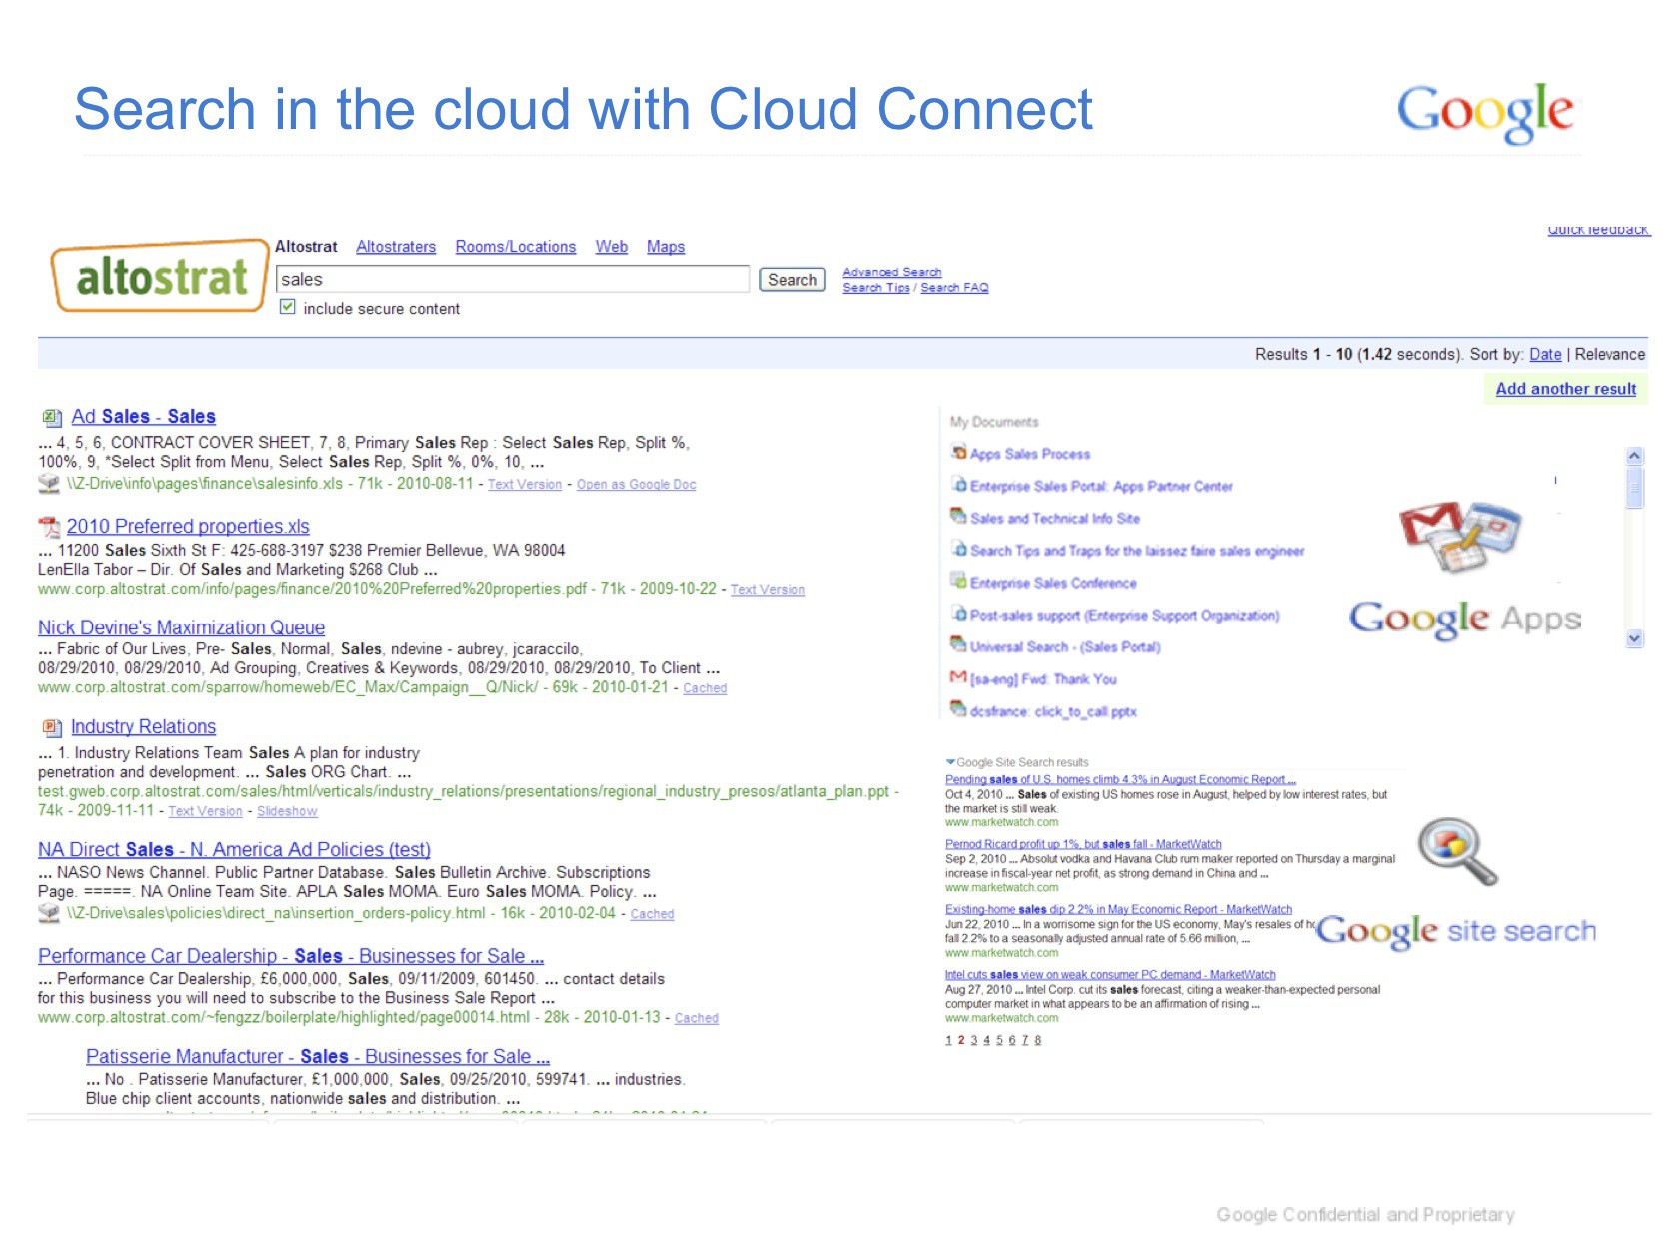Screen dimensions: 1666x1249
Task: Click the My Documents scrollbar up arrow
Action: point(1634,456)
